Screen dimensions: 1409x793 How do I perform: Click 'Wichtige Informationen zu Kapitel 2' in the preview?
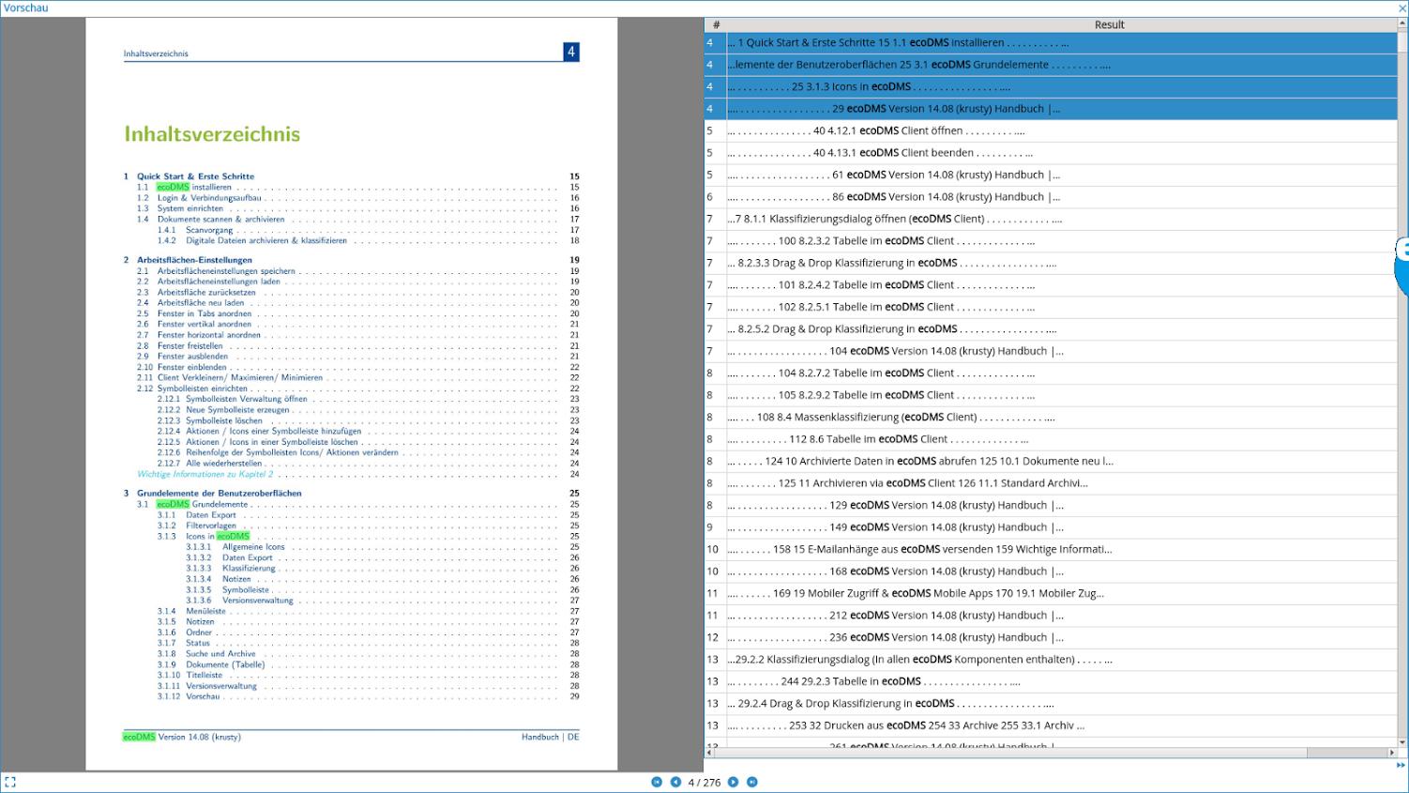[x=205, y=474]
